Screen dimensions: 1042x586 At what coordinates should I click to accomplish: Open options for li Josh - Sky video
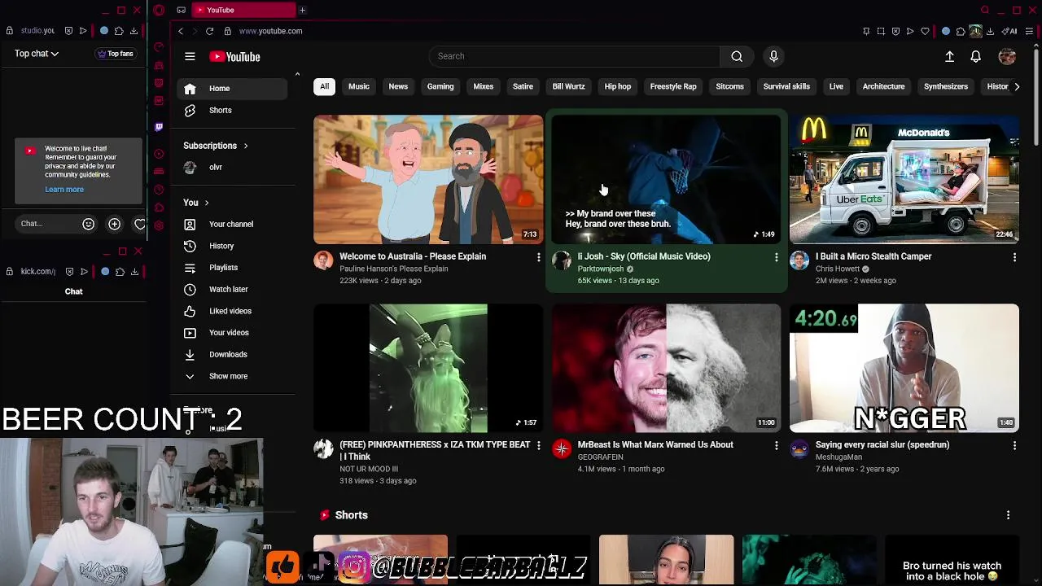coord(776,257)
